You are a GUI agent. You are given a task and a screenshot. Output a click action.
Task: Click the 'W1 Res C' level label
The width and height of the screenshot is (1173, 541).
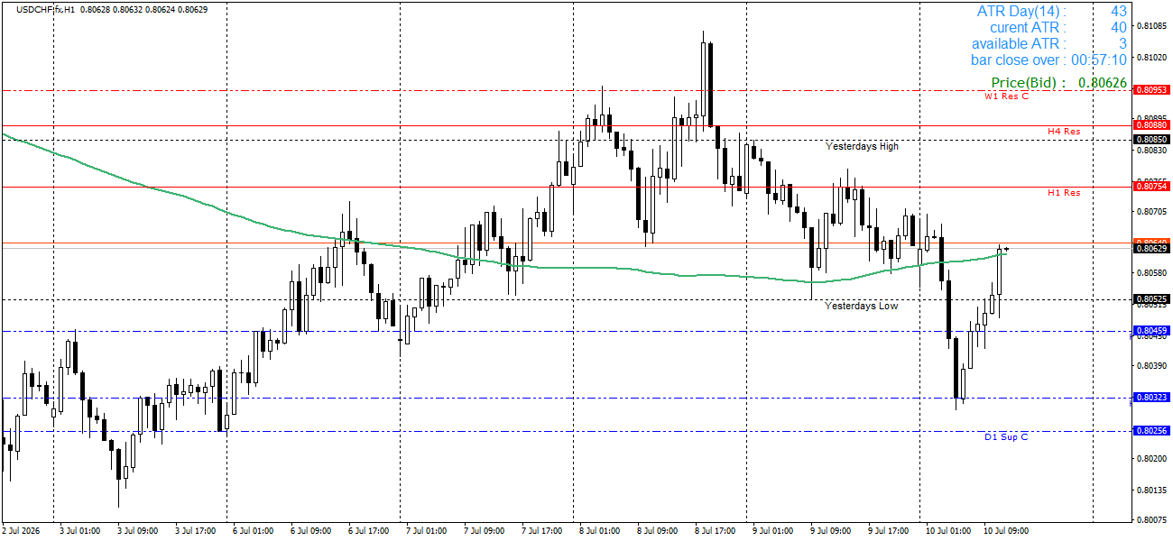point(1006,96)
